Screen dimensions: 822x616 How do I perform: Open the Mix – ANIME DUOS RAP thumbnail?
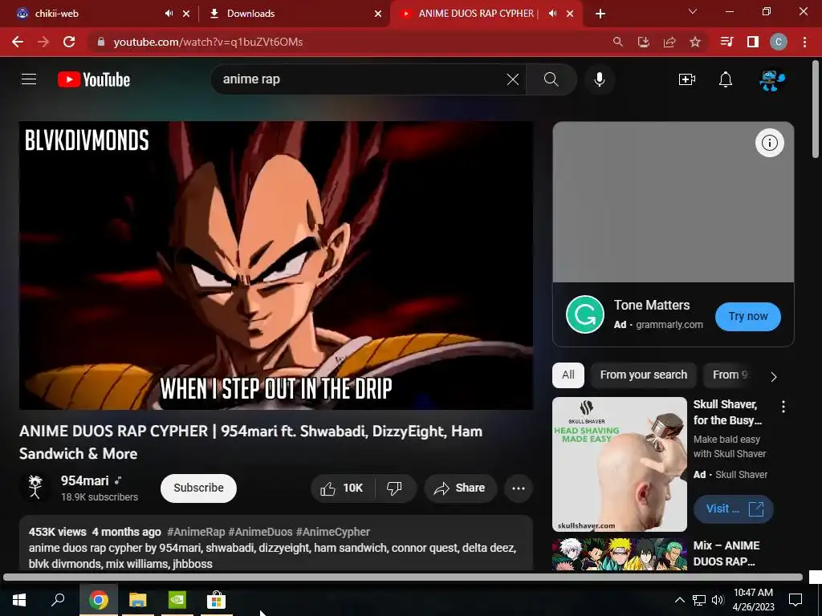tap(619, 554)
